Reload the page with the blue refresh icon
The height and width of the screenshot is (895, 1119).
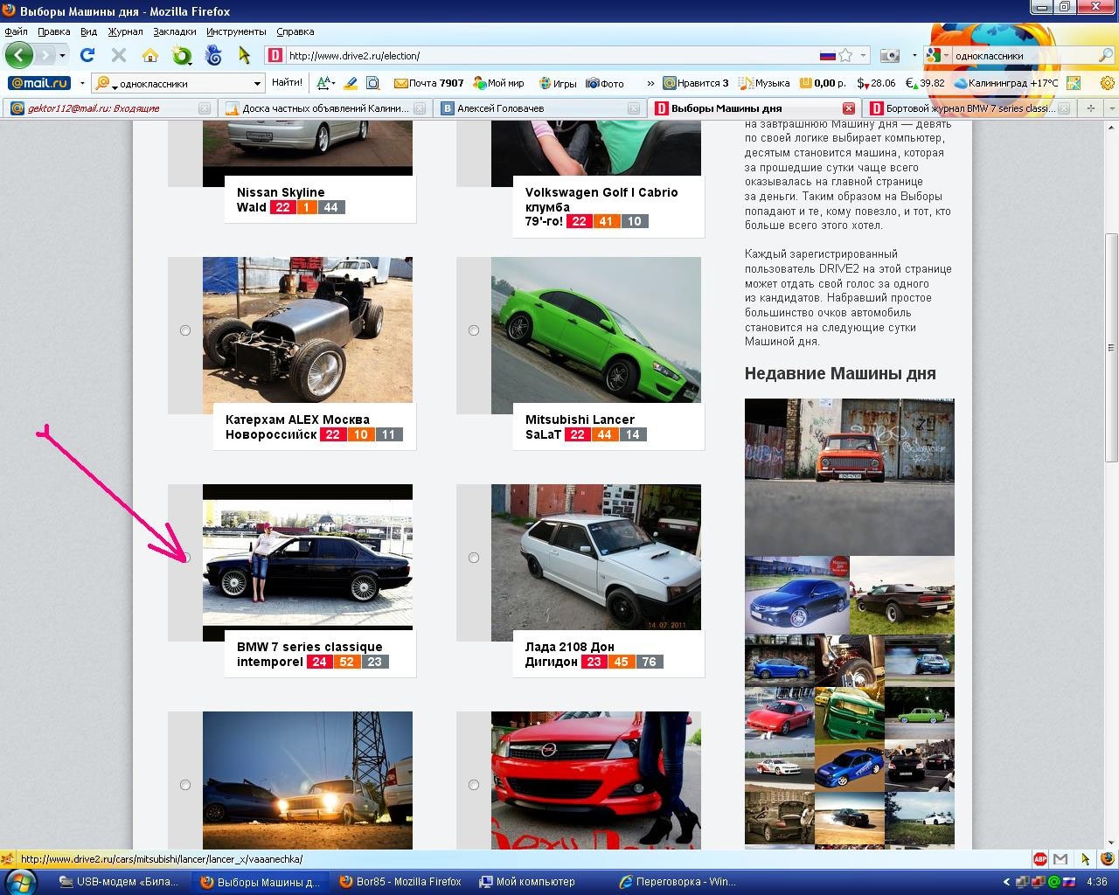coord(87,55)
